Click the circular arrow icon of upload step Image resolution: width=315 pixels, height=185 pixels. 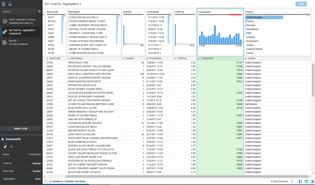click(x=5, y=21)
